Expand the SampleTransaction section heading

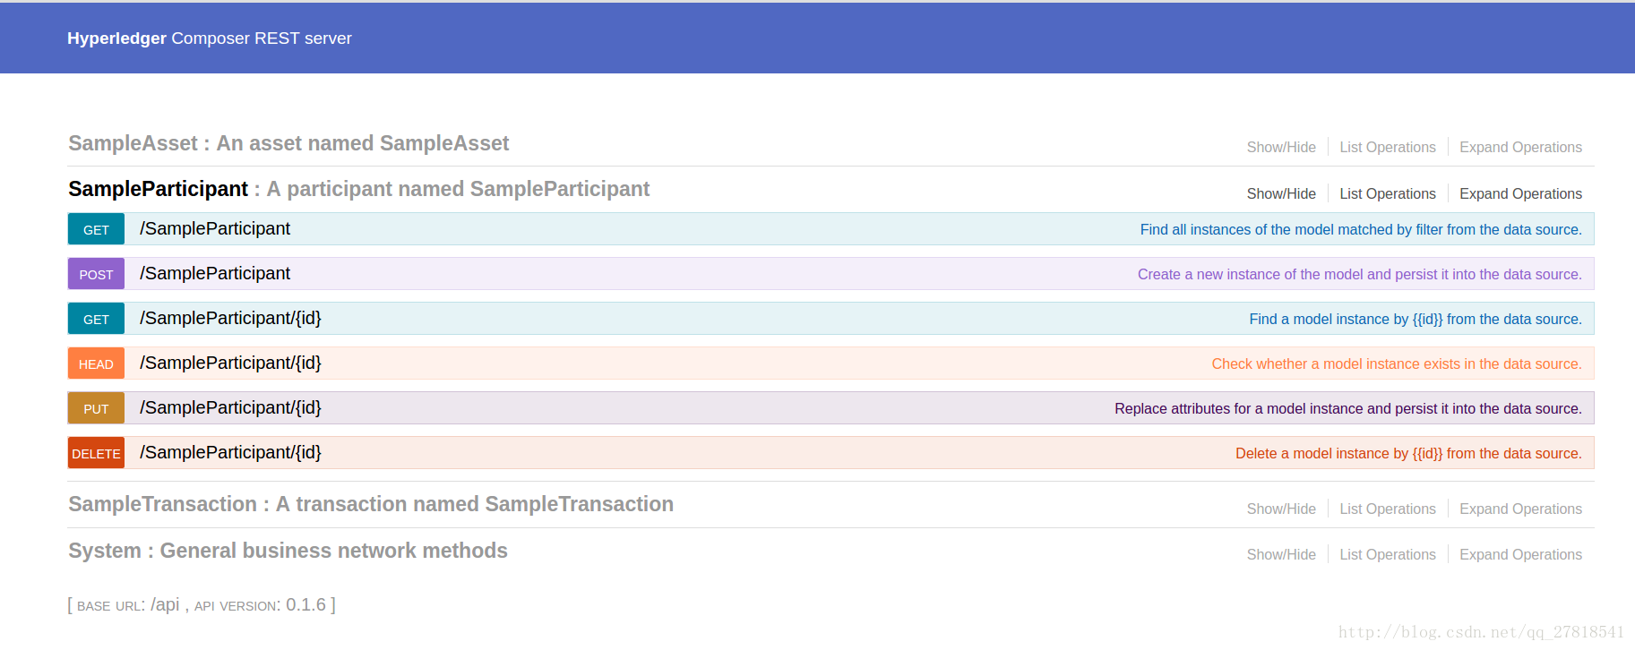371,504
